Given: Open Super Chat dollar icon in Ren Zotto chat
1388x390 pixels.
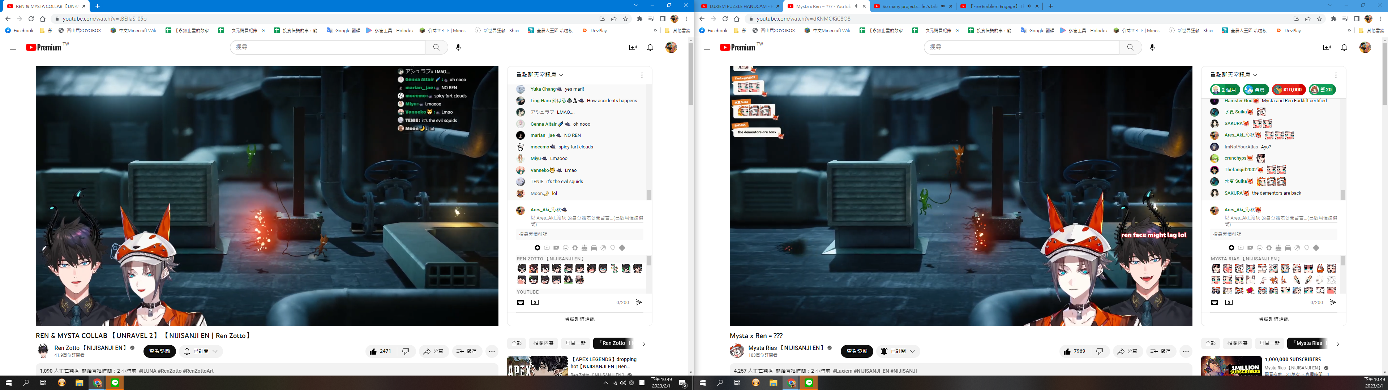Looking at the screenshot, I should [535, 302].
